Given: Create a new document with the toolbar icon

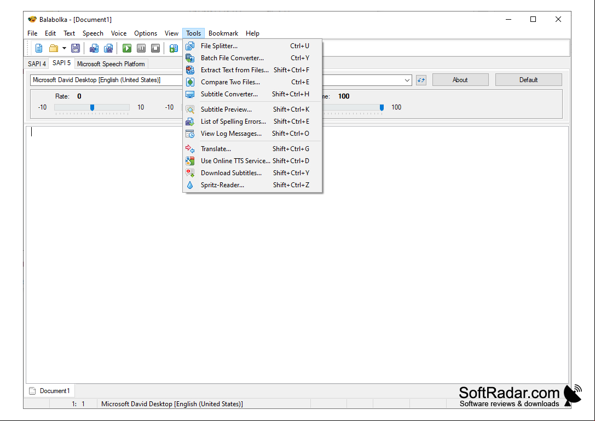Looking at the screenshot, I should [39, 48].
